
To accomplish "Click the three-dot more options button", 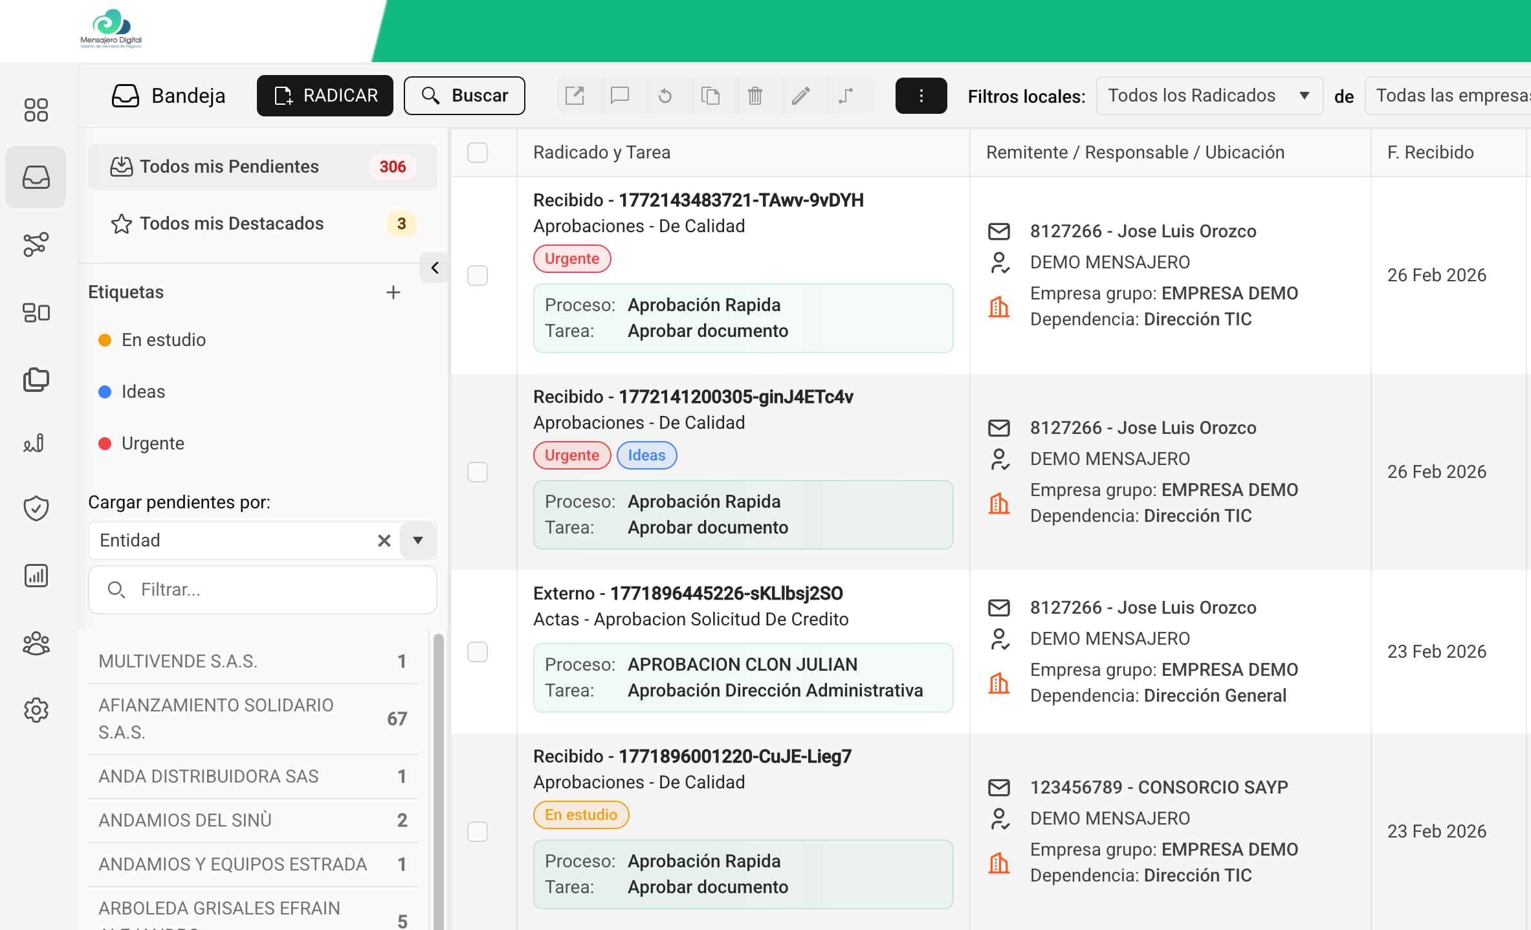I will (921, 96).
